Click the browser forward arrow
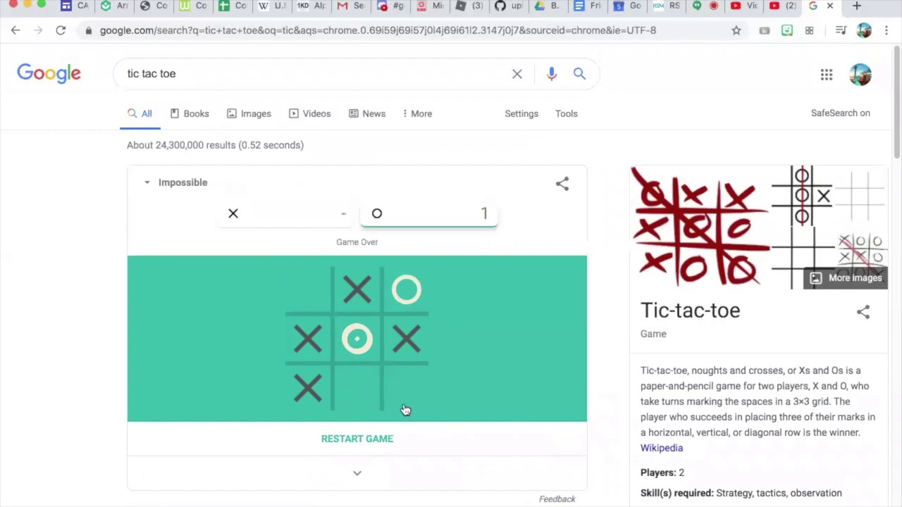 click(38, 30)
